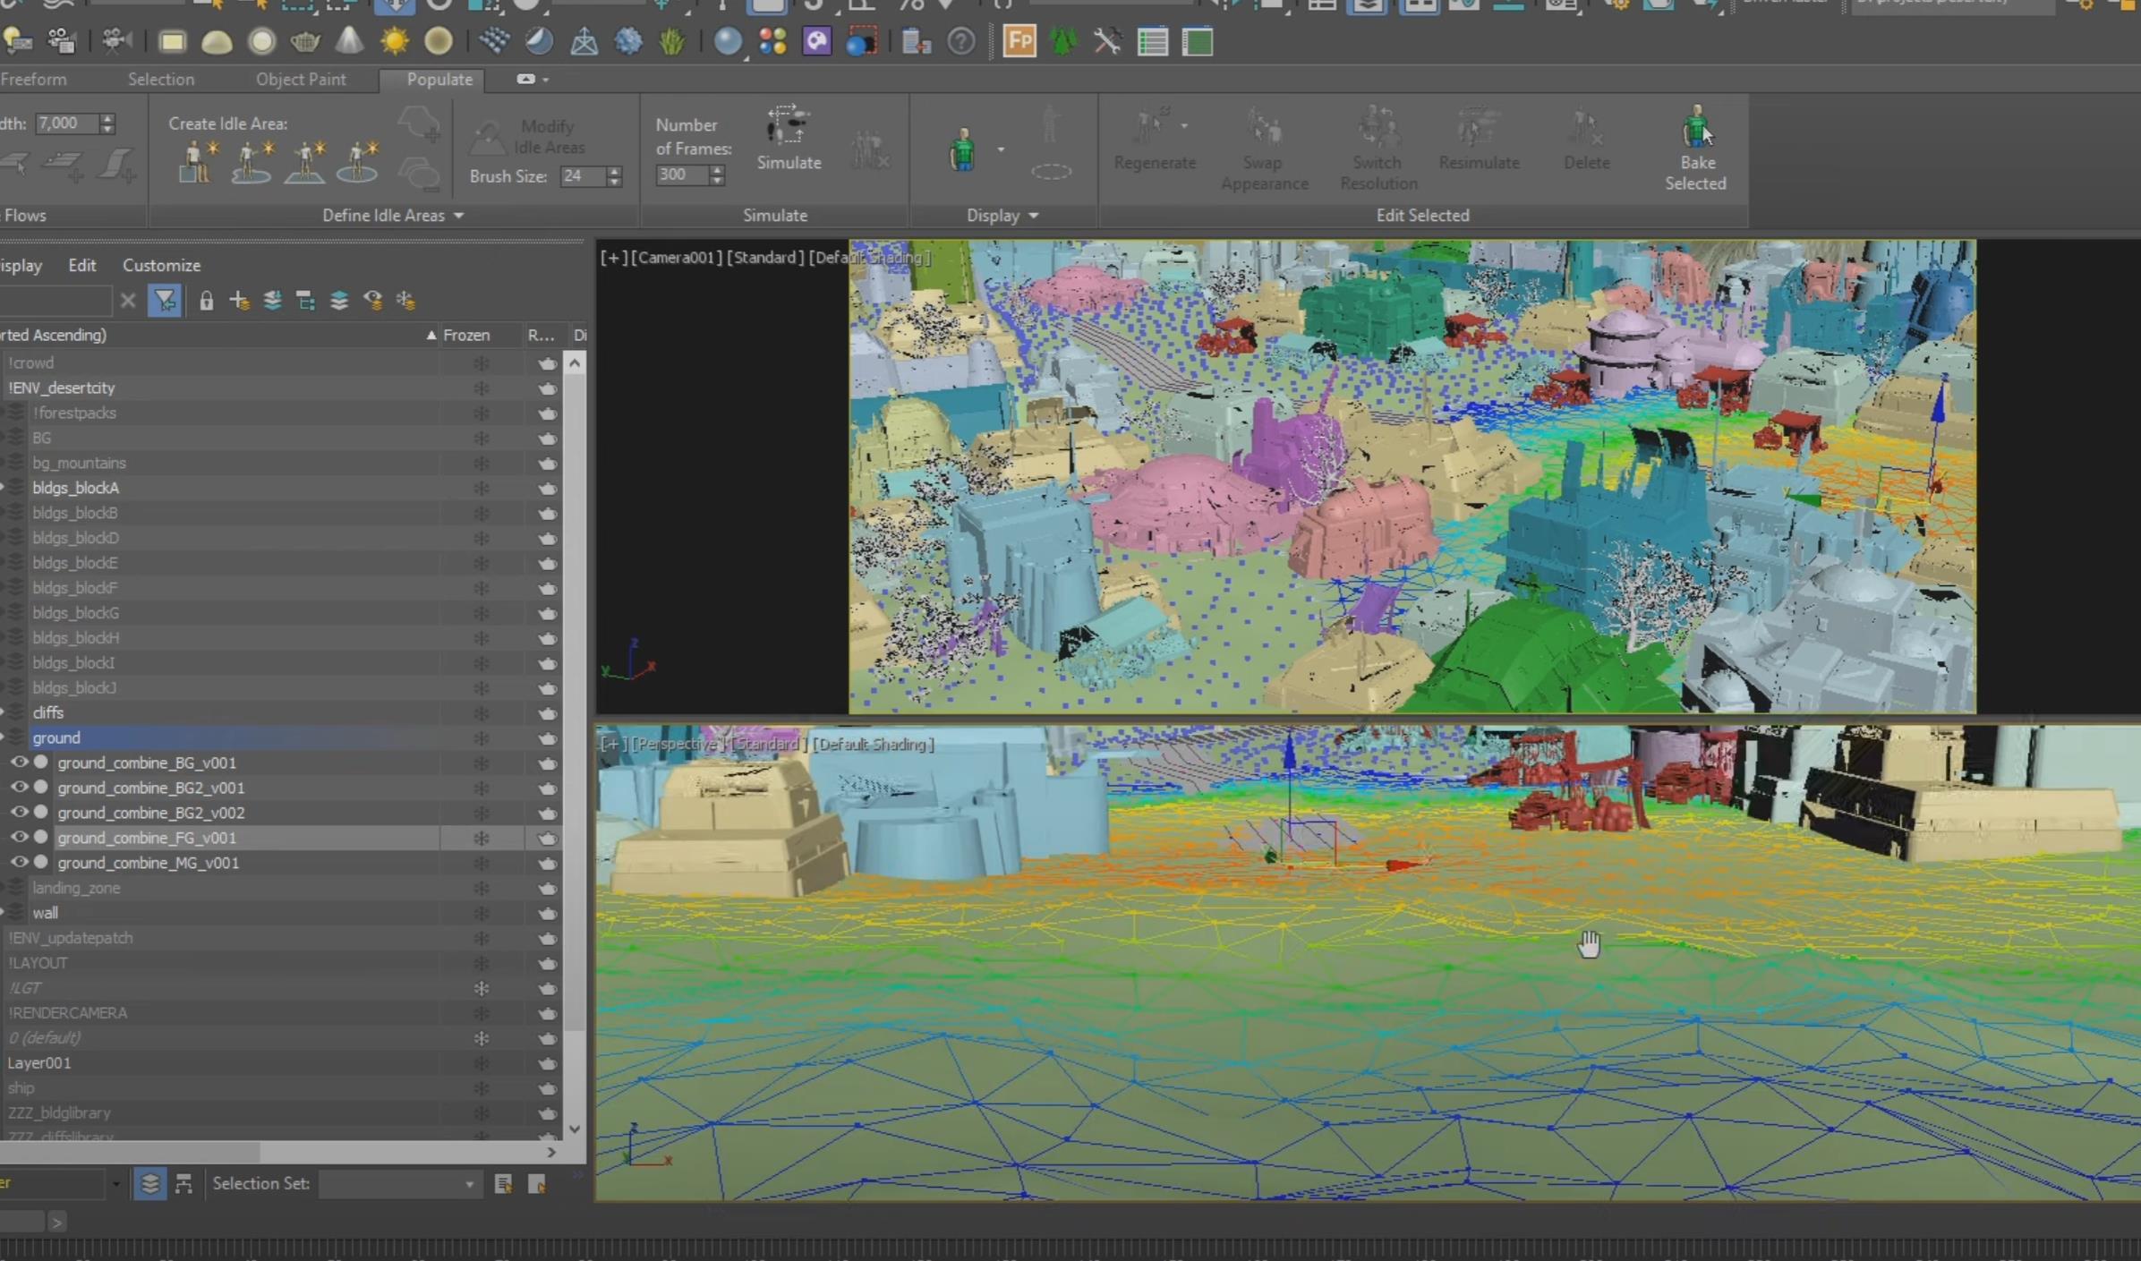Click Delete in the Edit Selected panel
2141x1261 pixels.
(x=1586, y=140)
